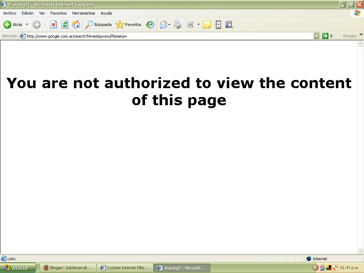Open the Ayuda menu
The height and width of the screenshot is (273, 364).
106,13
